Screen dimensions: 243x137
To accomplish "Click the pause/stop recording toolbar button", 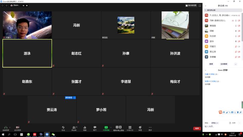I will pos(118,128).
